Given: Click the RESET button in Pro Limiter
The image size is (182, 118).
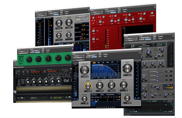Looking at the screenshot, I should pos(68,43).
